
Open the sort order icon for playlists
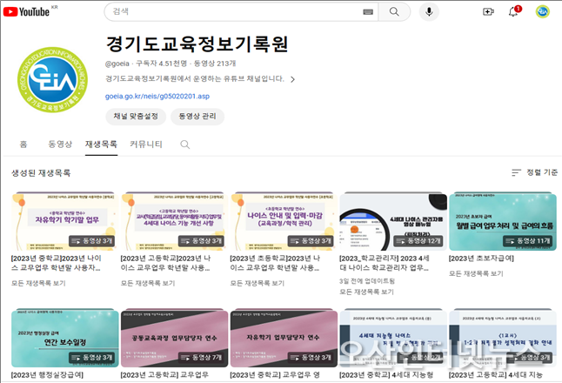point(516,173)
